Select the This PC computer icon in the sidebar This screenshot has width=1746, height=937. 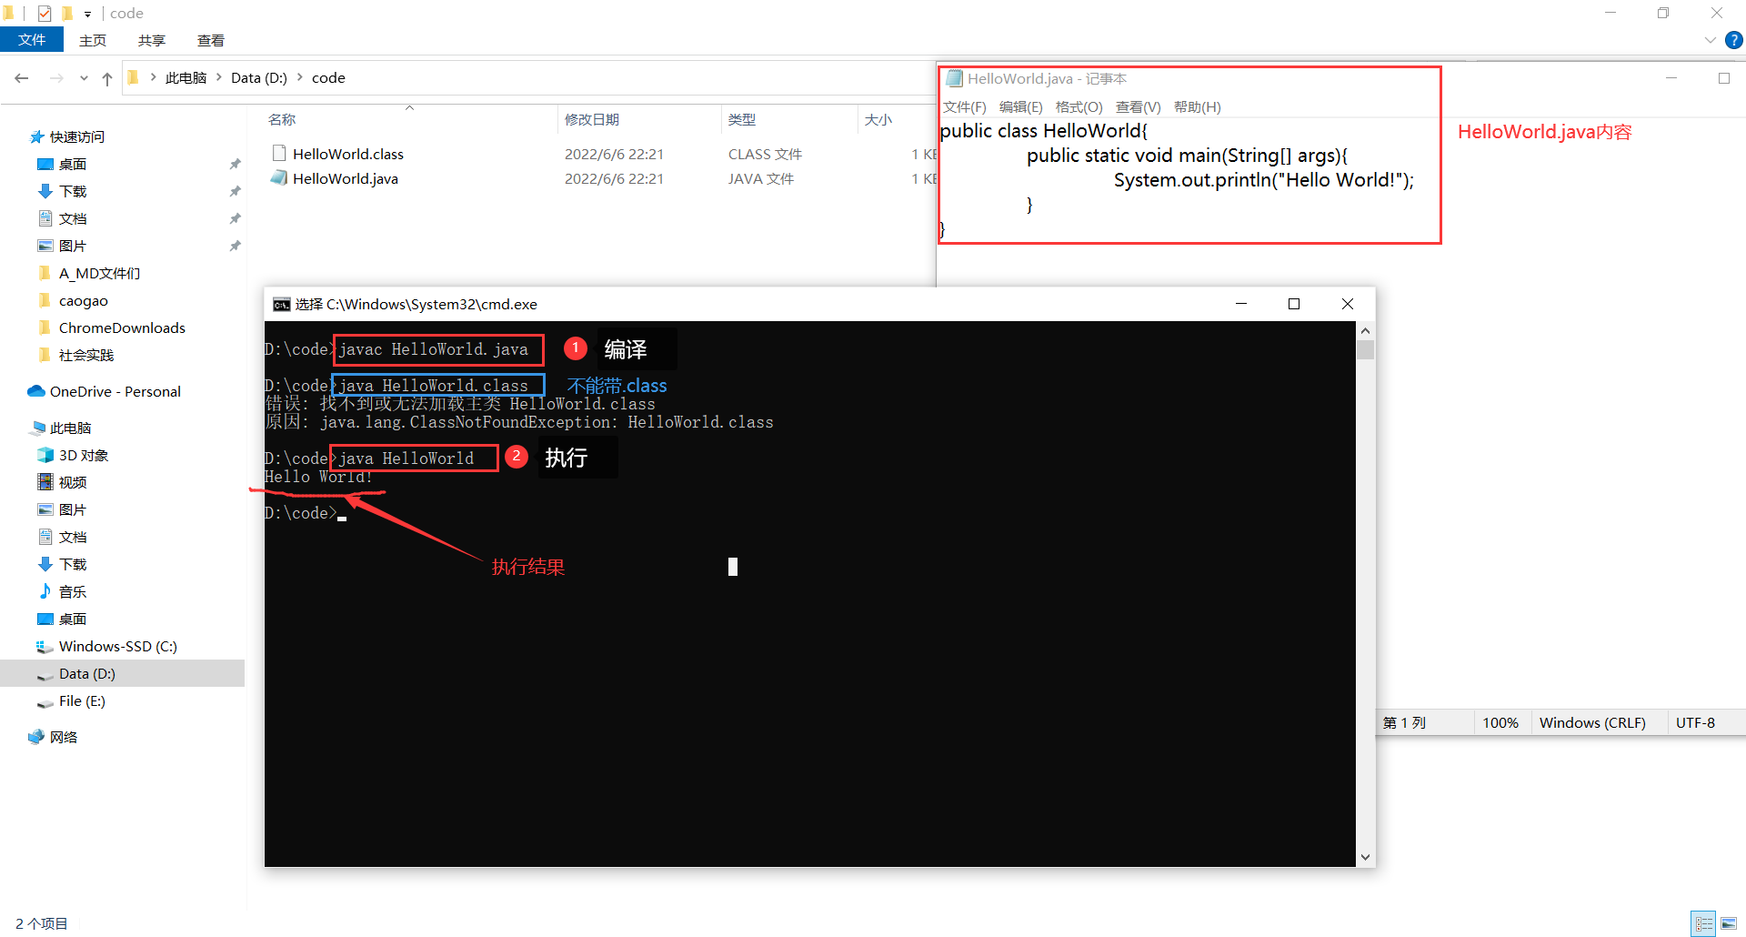tap(37, 428)
